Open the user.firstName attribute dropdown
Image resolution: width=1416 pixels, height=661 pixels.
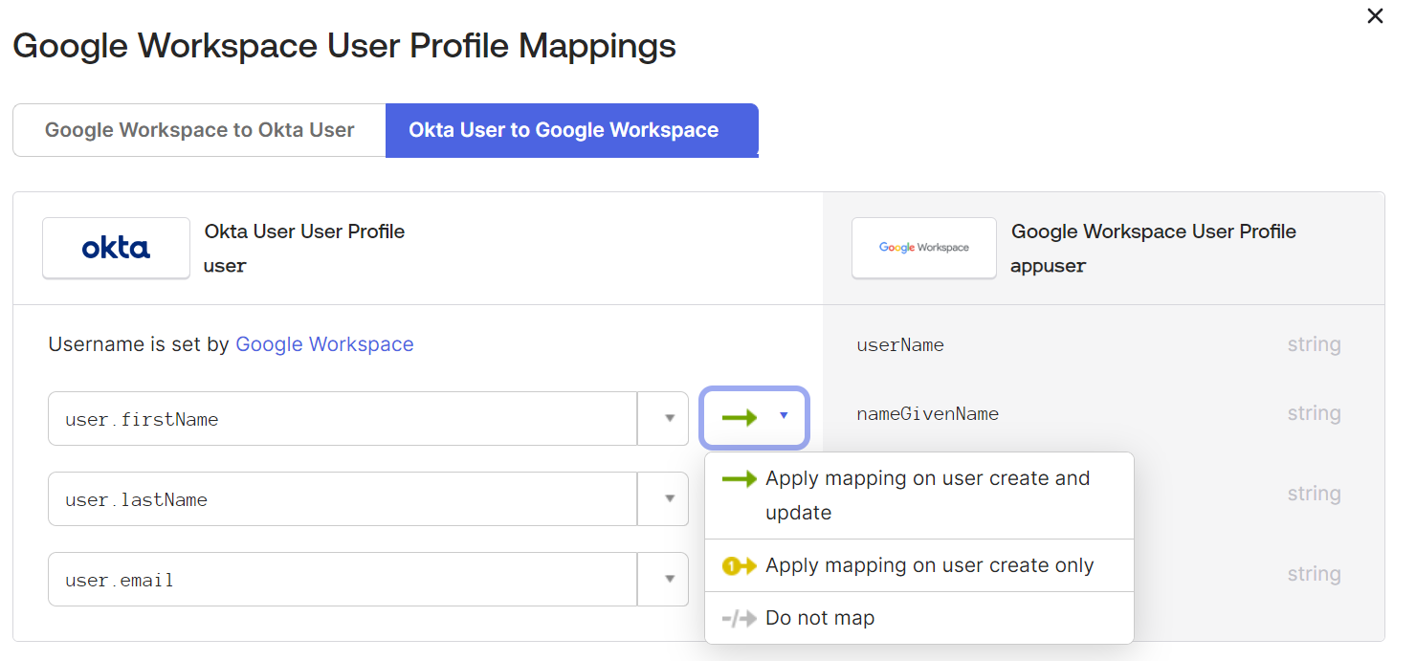[670, 418]
